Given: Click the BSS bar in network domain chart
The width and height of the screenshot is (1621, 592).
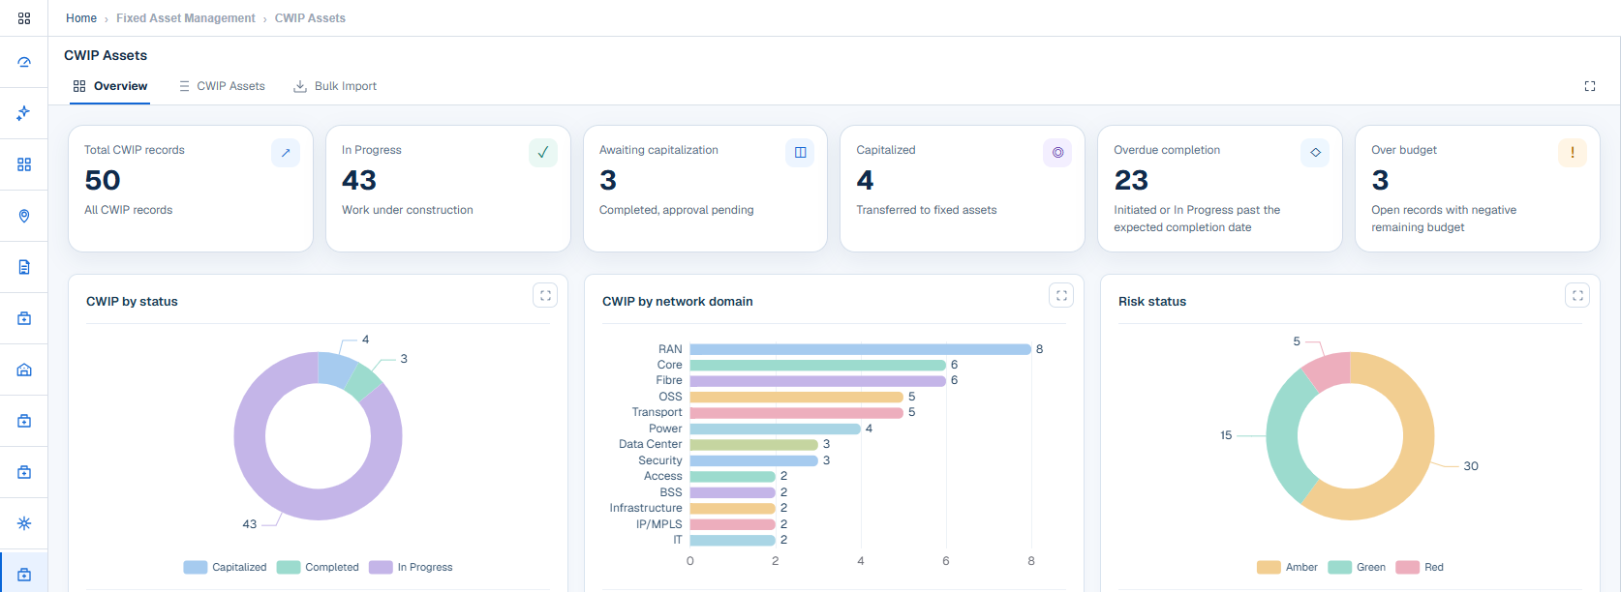Looking at the screenshot, I should pos(732,492).
